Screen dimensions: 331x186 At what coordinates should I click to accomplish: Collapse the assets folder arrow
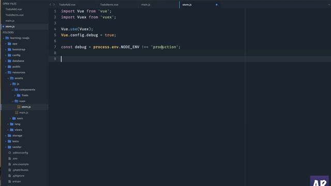point(8,78)
